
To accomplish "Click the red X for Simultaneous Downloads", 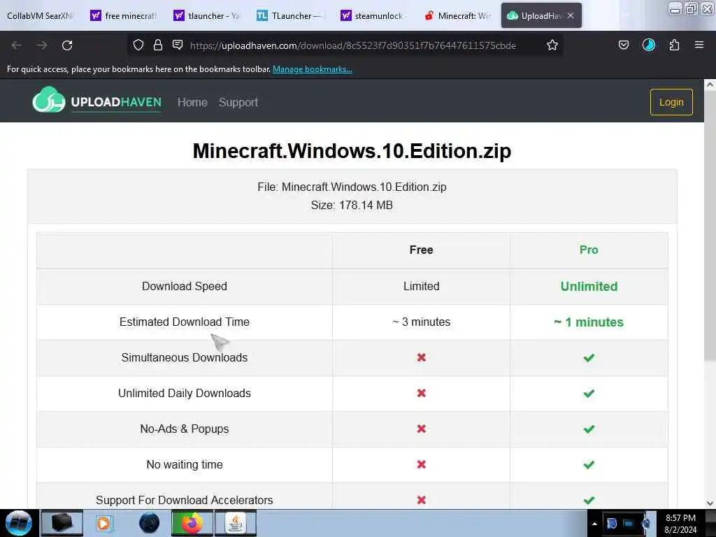I will [421, 357].
